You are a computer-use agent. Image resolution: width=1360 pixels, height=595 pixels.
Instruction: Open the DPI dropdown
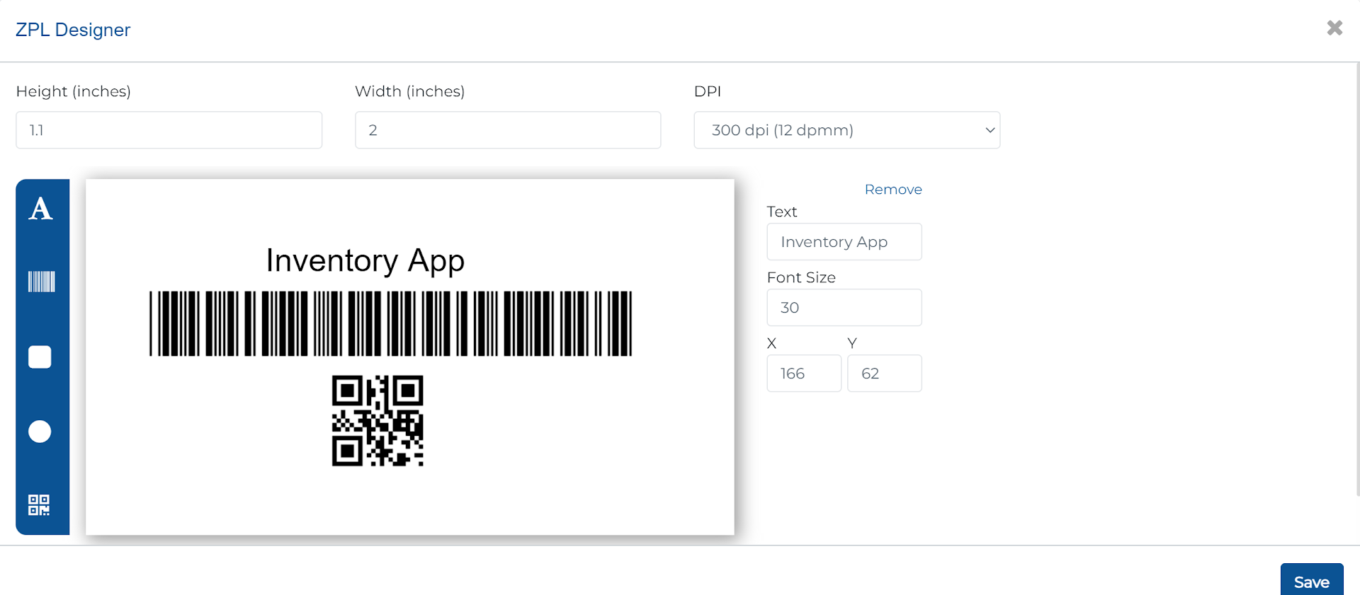click(847, 130)
